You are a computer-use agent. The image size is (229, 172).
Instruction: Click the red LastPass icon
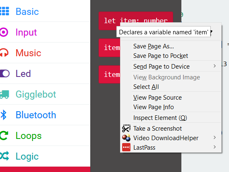126,147
